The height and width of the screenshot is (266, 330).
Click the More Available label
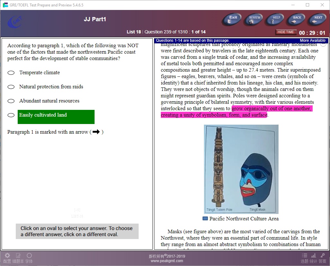pos(313,40)
